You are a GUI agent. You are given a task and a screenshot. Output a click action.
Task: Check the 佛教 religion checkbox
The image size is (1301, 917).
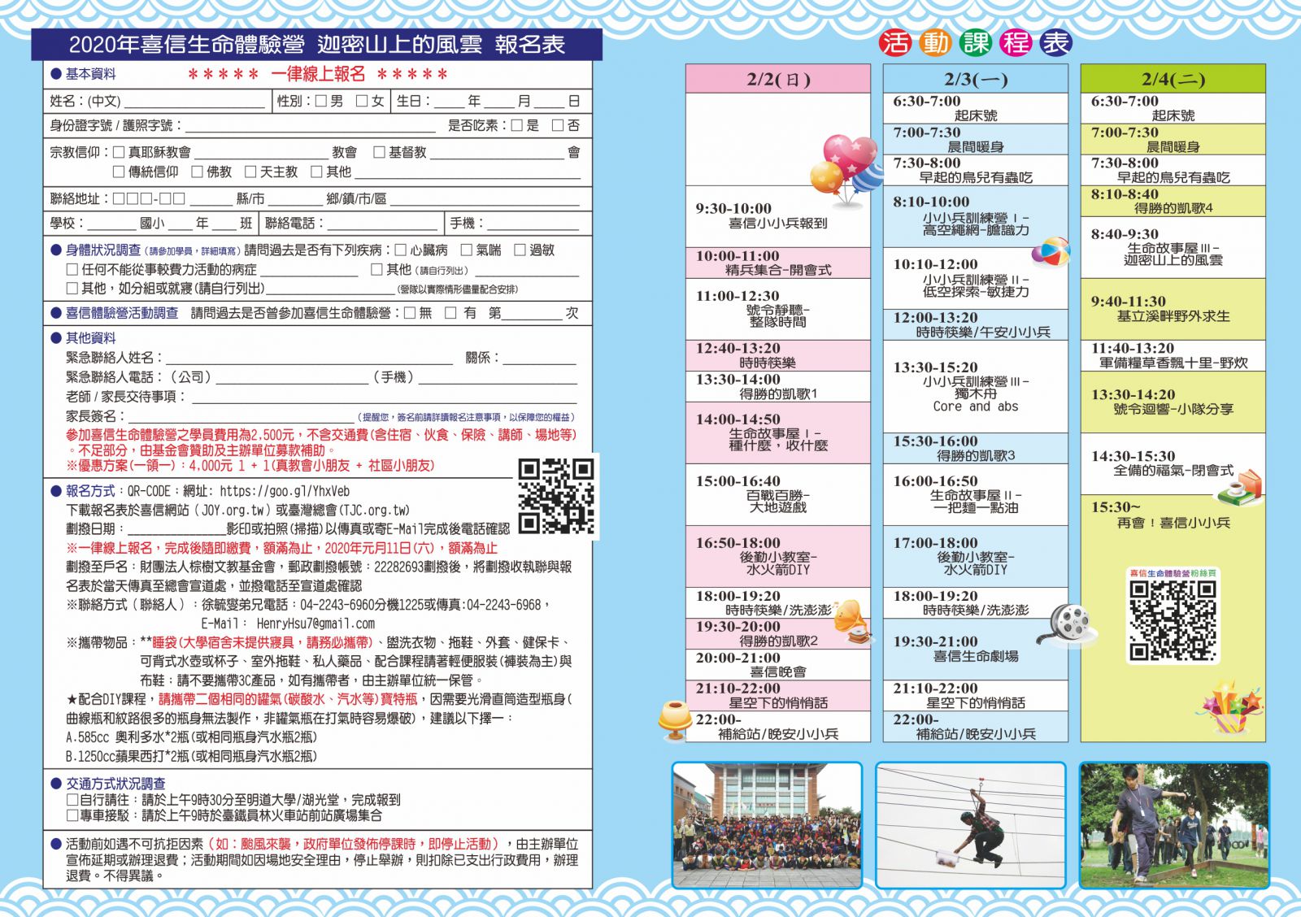click(198, 172)
